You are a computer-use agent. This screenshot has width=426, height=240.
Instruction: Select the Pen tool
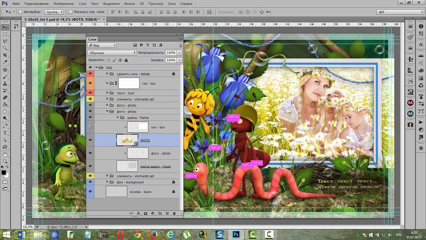coord(5,127)
